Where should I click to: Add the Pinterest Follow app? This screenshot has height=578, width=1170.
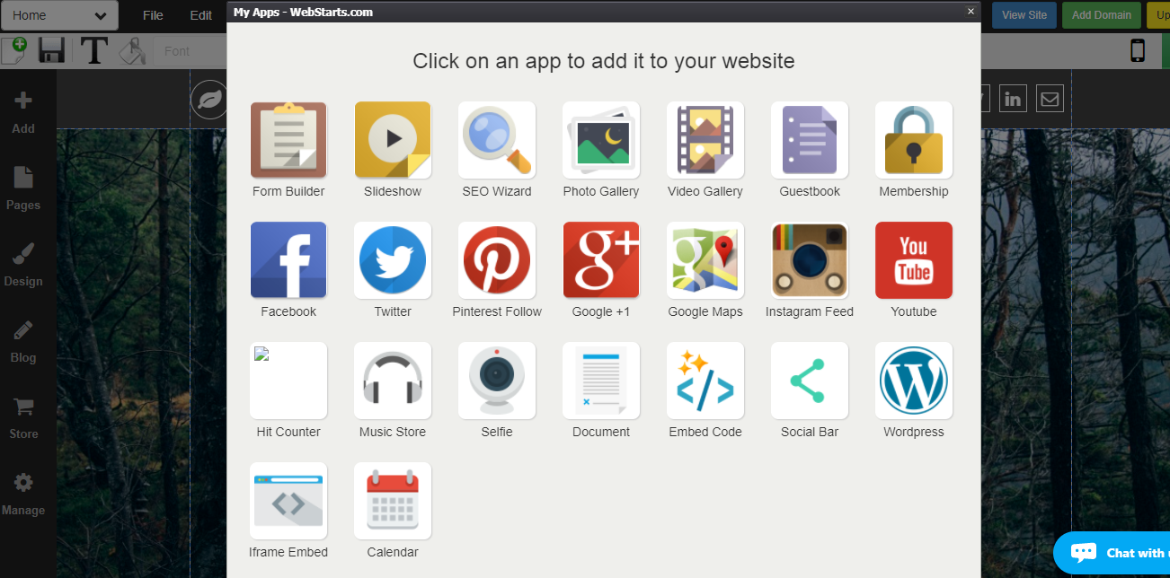point(497,260)
